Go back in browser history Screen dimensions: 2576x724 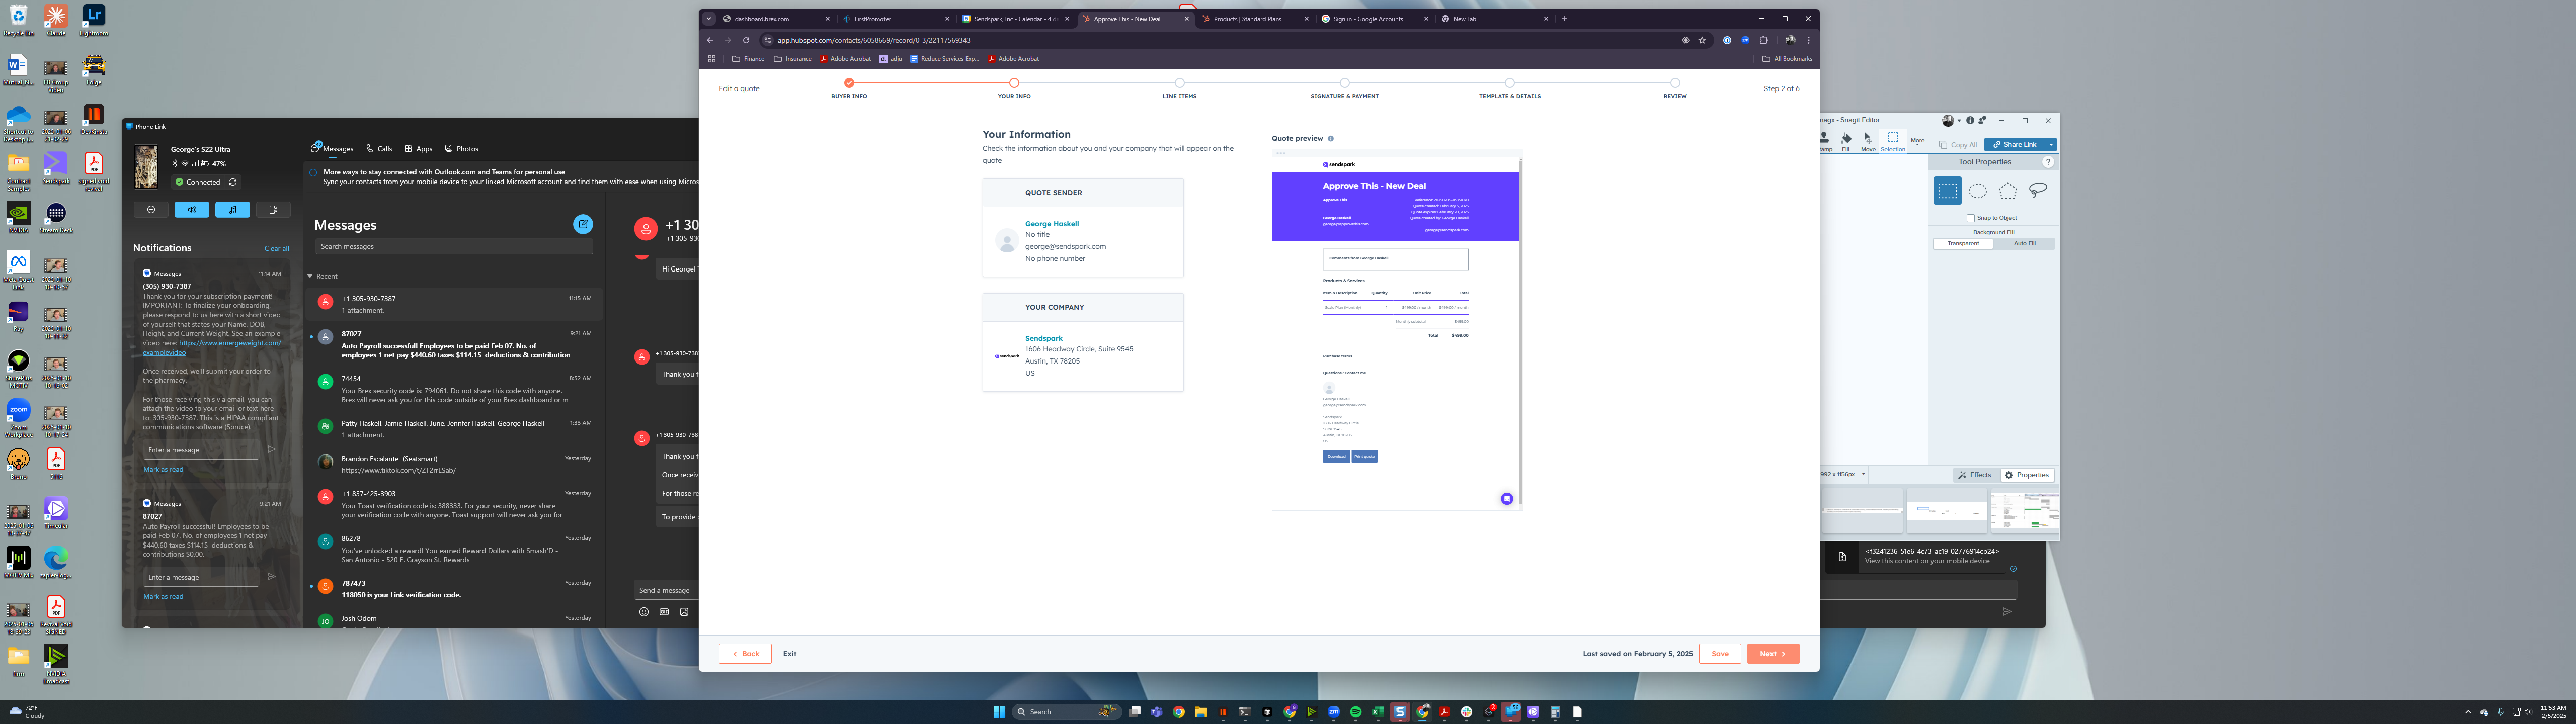point(710,40)
